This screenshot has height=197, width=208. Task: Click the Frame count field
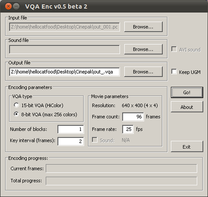(x=133, y=117)
